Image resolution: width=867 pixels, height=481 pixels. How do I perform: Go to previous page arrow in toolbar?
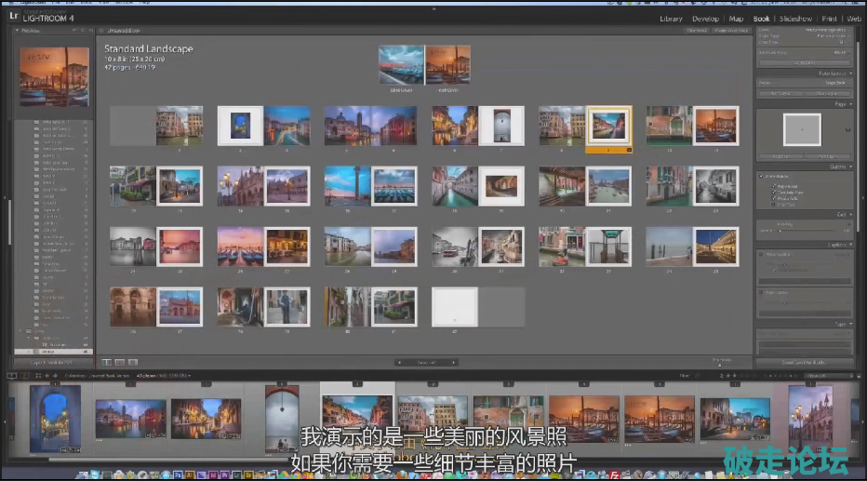pos(400,362)
